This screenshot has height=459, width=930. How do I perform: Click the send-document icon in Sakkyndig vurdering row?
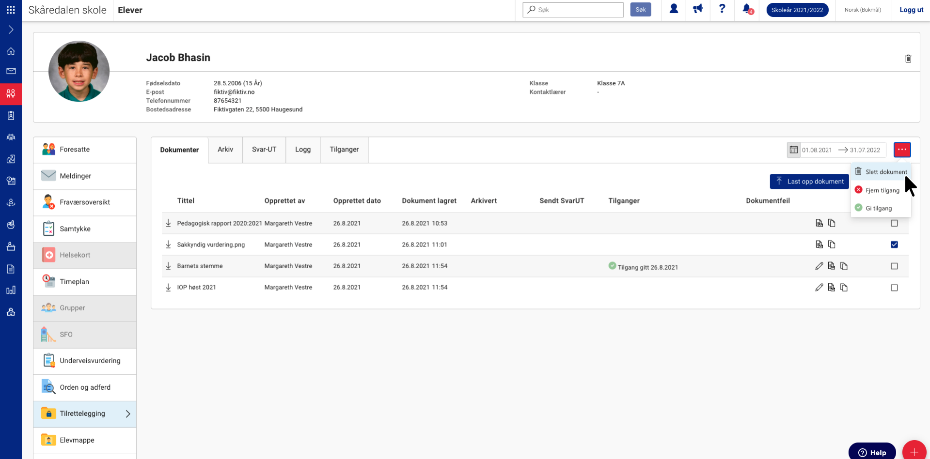819,245
